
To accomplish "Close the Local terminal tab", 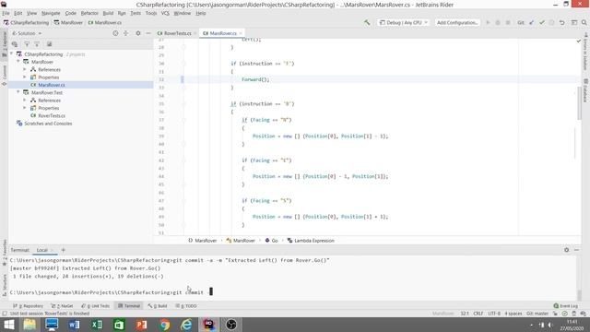I will (x=52, y=250).
